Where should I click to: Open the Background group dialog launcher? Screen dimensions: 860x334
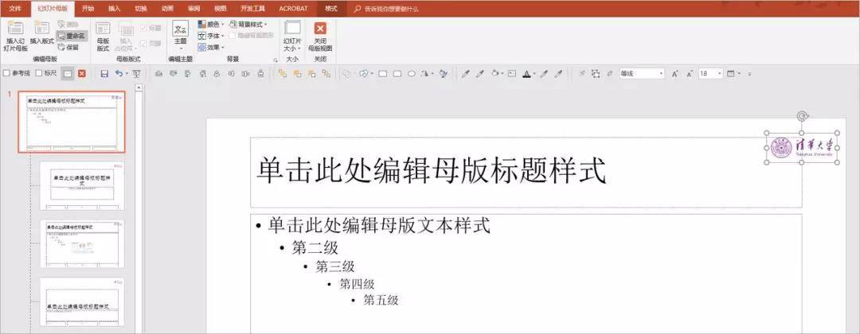[x=276, y=60]
